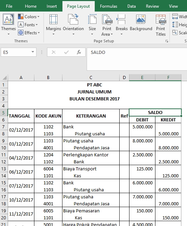This screenshot has height=226, width=187.
Task: Click the date cell 02/12/2017
Action: tap(21, 130)
